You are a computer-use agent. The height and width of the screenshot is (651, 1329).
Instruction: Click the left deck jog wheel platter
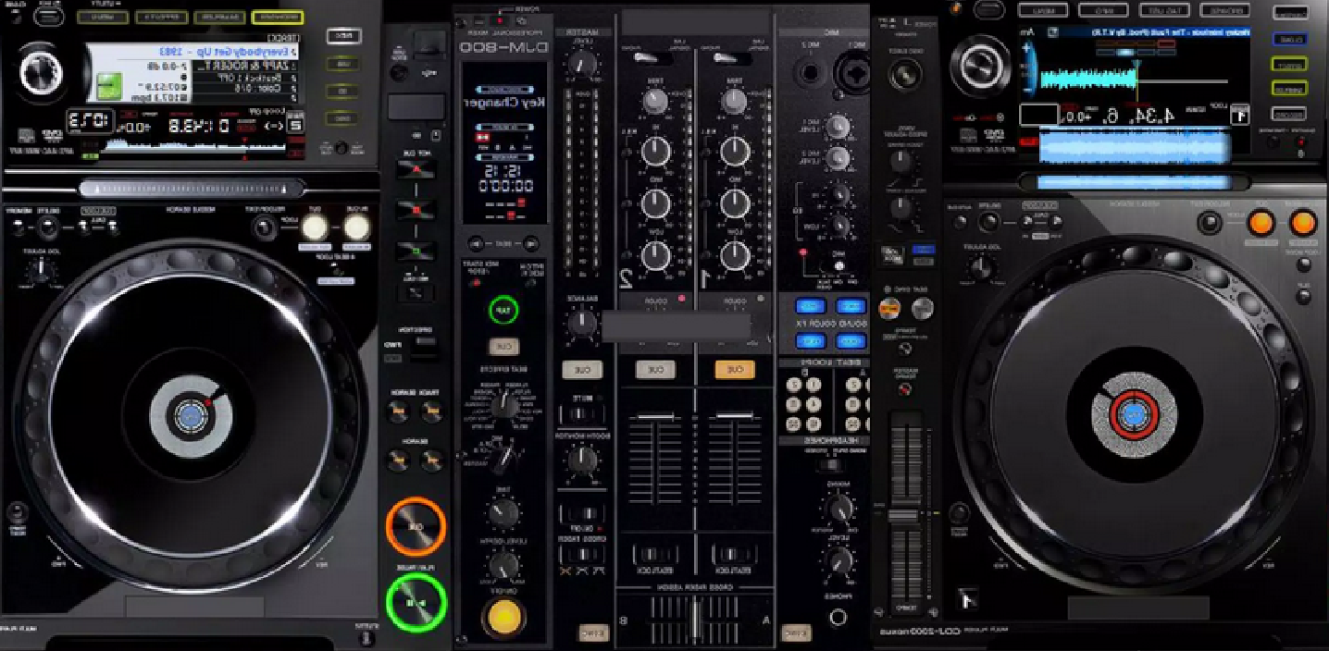(190, 416)
